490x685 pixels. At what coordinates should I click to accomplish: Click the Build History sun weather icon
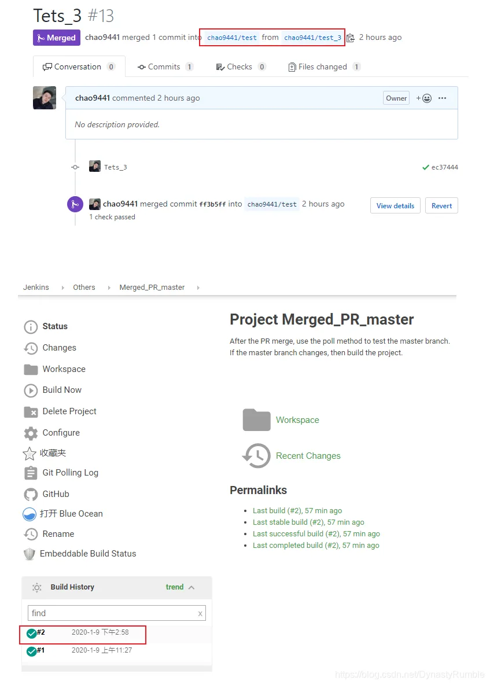[37, 588]
